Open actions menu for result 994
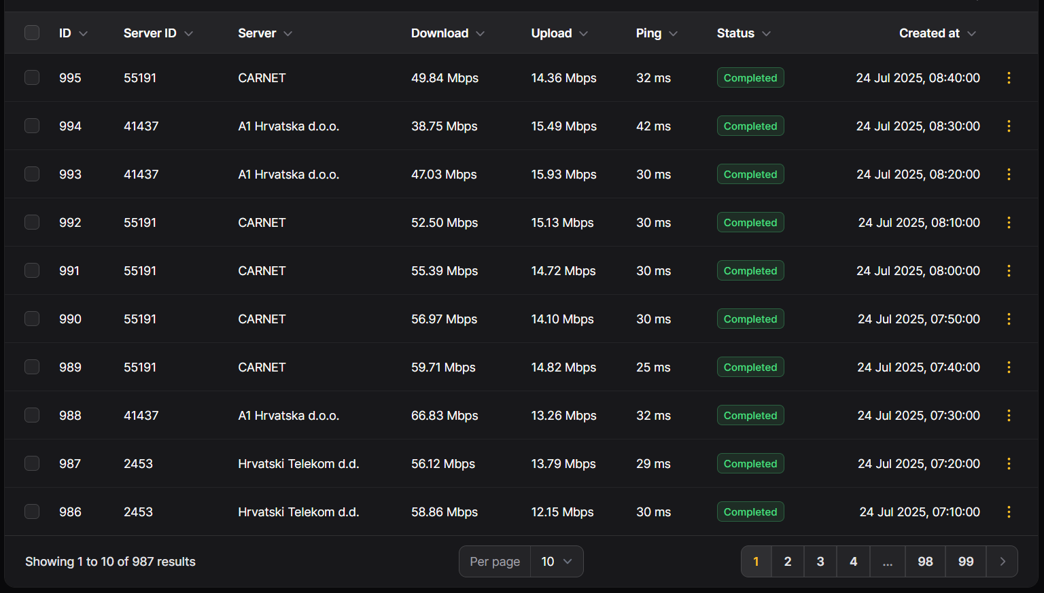Screen dimensions: 1044x593 click(x=1009, y=126)
